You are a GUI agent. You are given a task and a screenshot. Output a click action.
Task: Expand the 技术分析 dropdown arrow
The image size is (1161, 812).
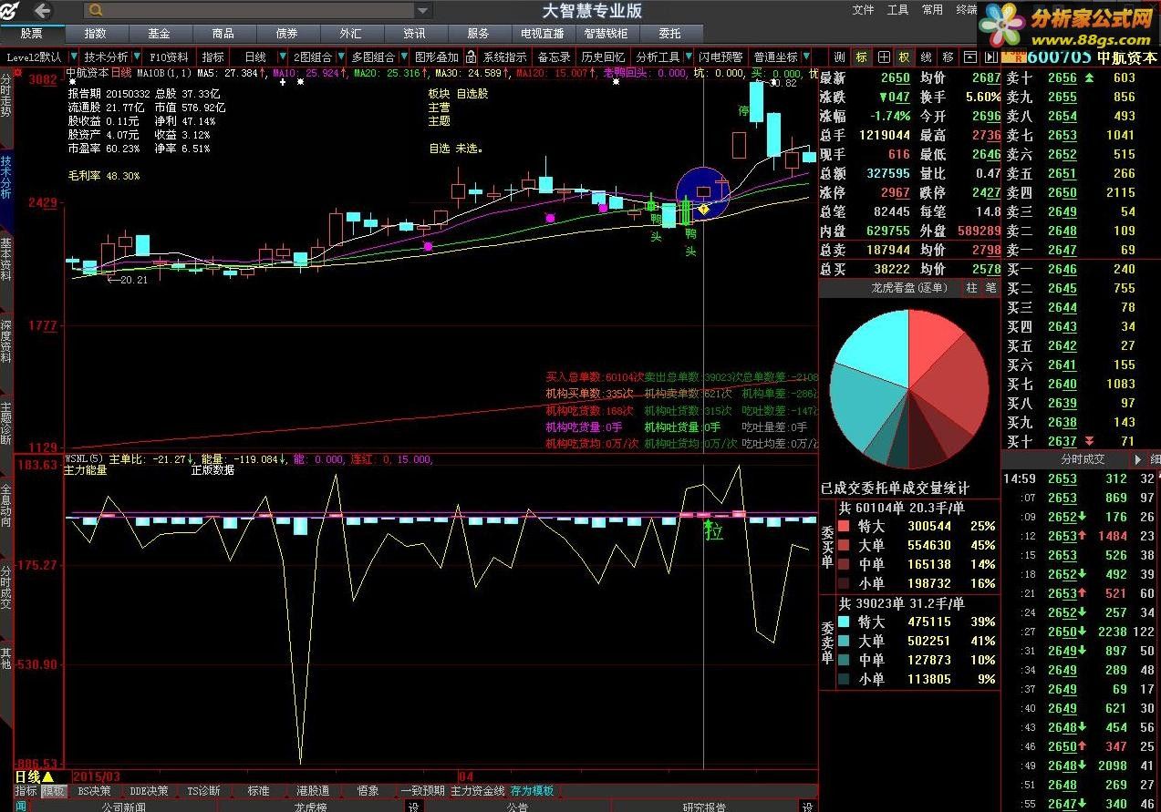point(136,57)
